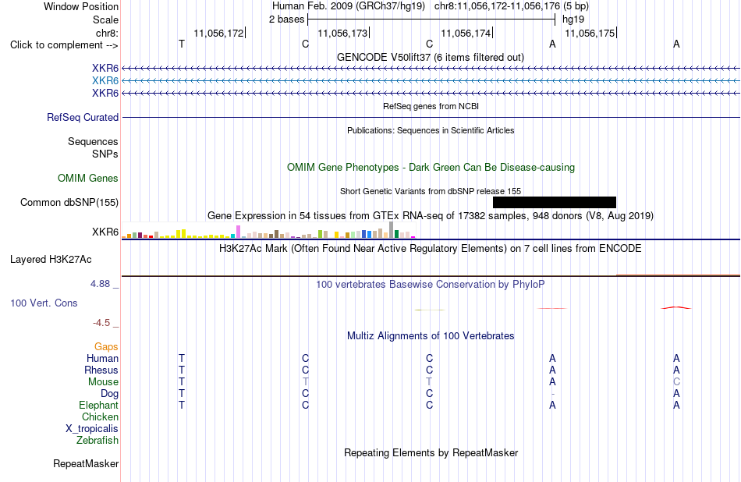
Task: Select the light-blue XKR6 transcript label
Action: 105,81
